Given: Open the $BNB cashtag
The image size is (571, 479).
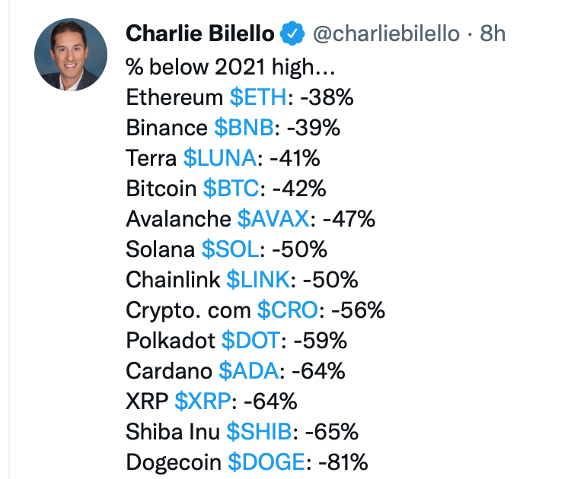Looking at the screenshot, I should [244, 128].
